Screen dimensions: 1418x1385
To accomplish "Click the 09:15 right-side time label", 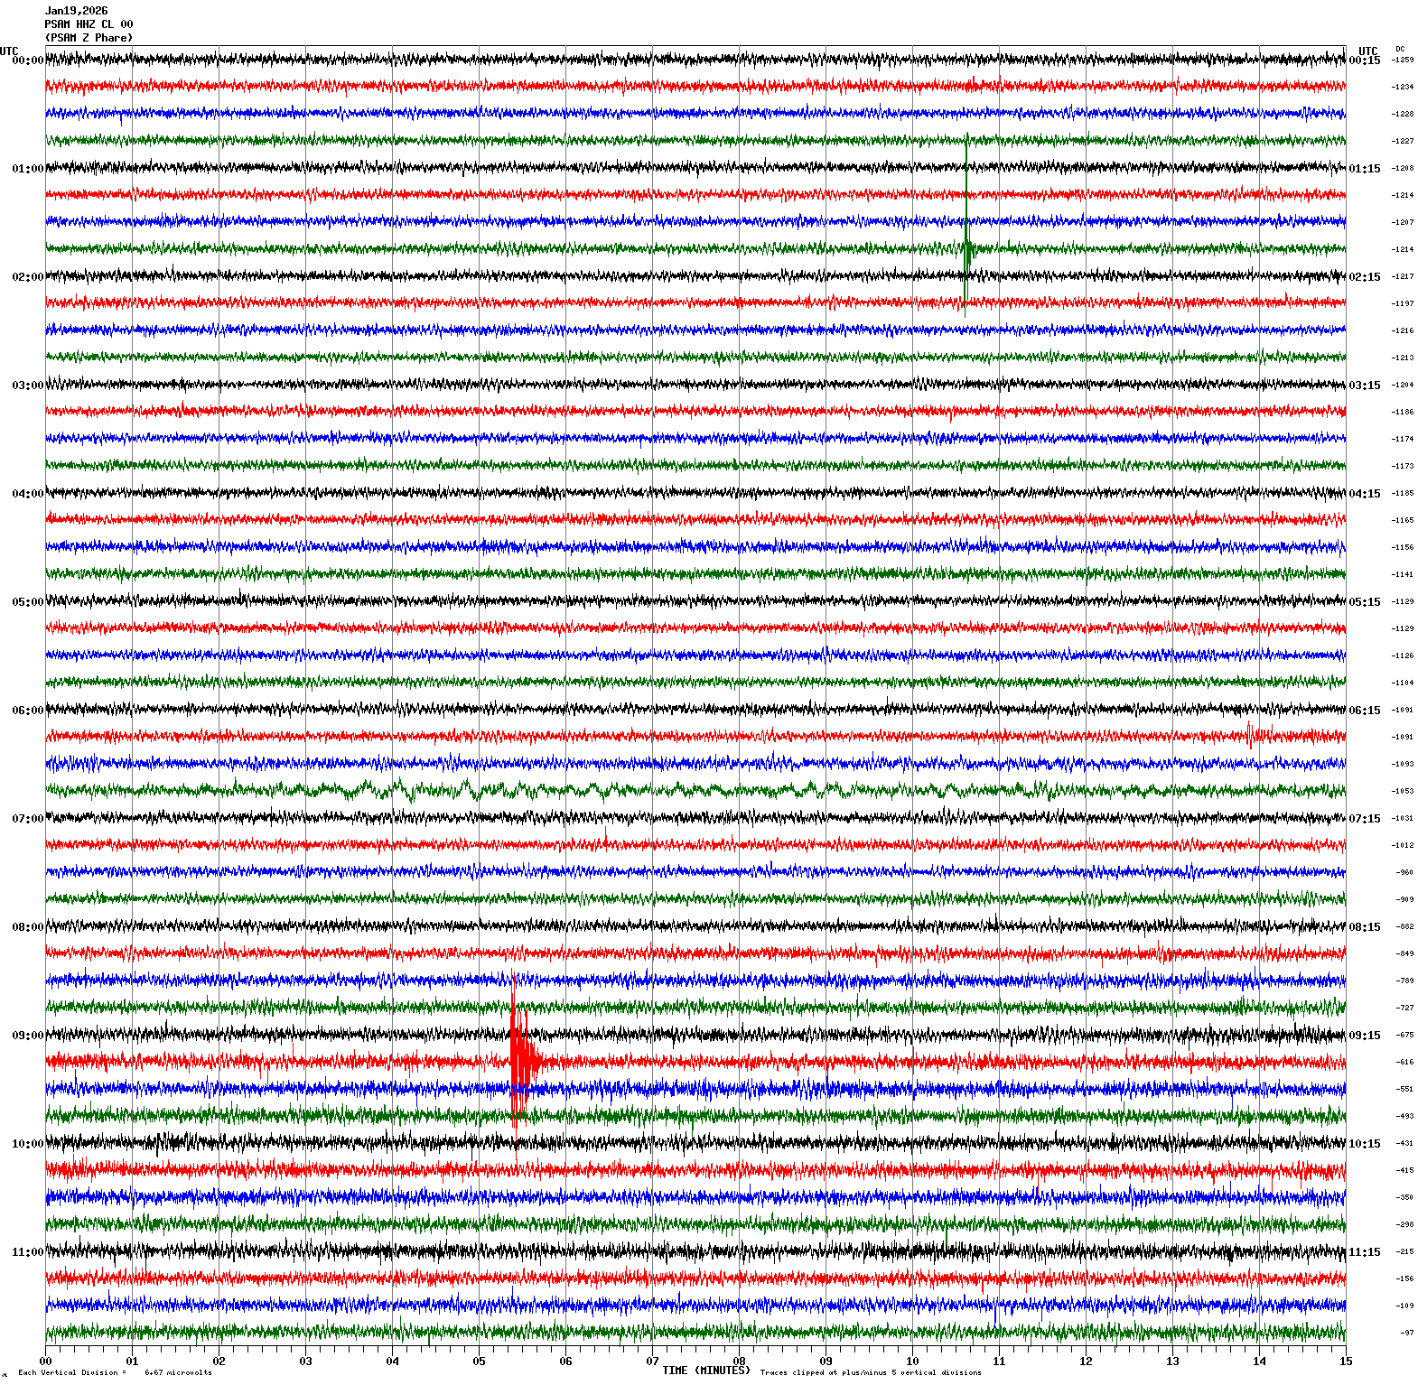I will pyautogui.click(x=1364, y=1036).
